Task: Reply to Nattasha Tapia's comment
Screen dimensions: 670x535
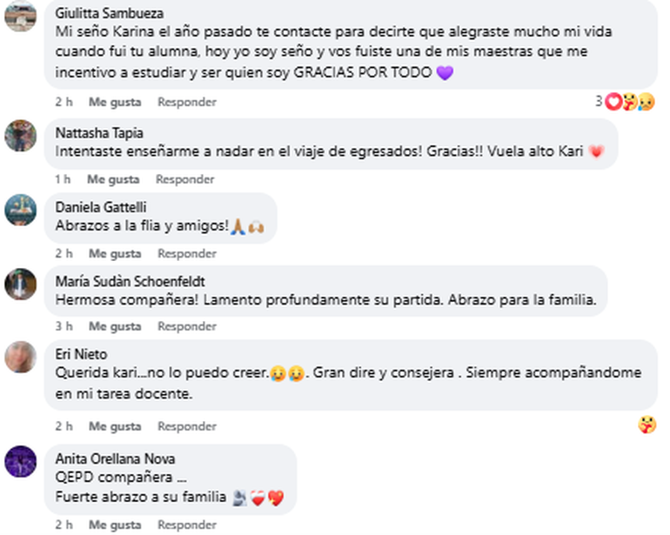Action: click(x=184, y=180)
